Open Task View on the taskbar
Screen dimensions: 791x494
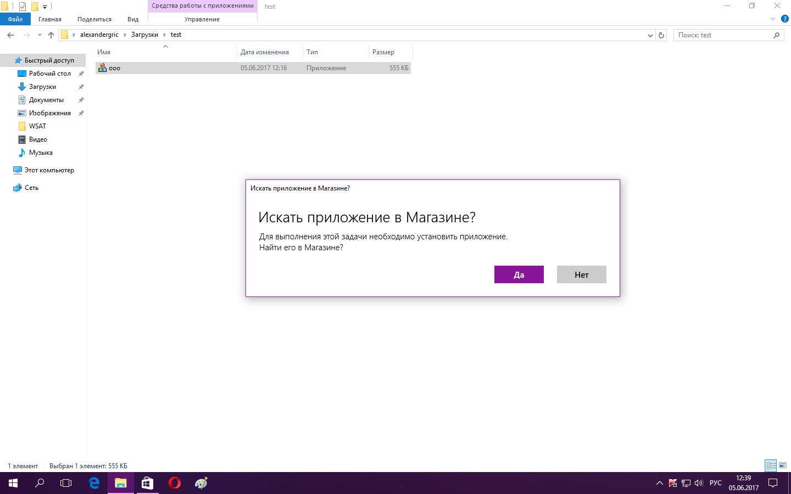tap(66, 483)
